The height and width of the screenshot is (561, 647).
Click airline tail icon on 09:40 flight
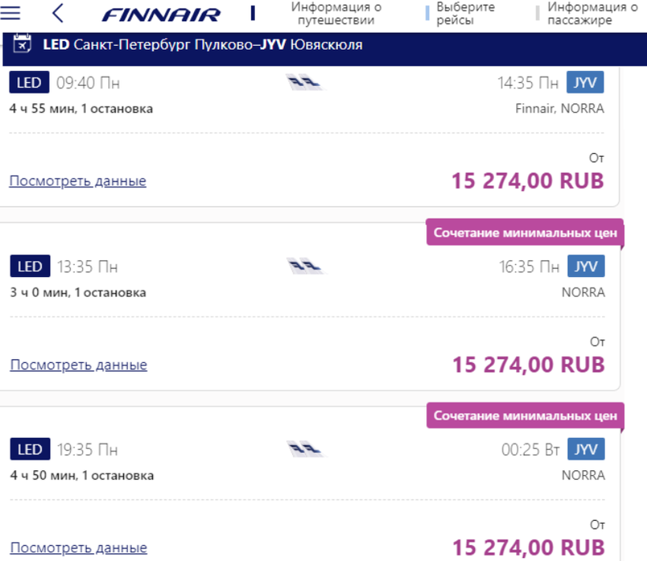305,83
